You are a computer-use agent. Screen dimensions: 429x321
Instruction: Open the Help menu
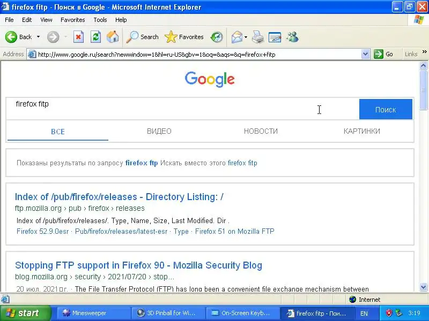[121, 20]
